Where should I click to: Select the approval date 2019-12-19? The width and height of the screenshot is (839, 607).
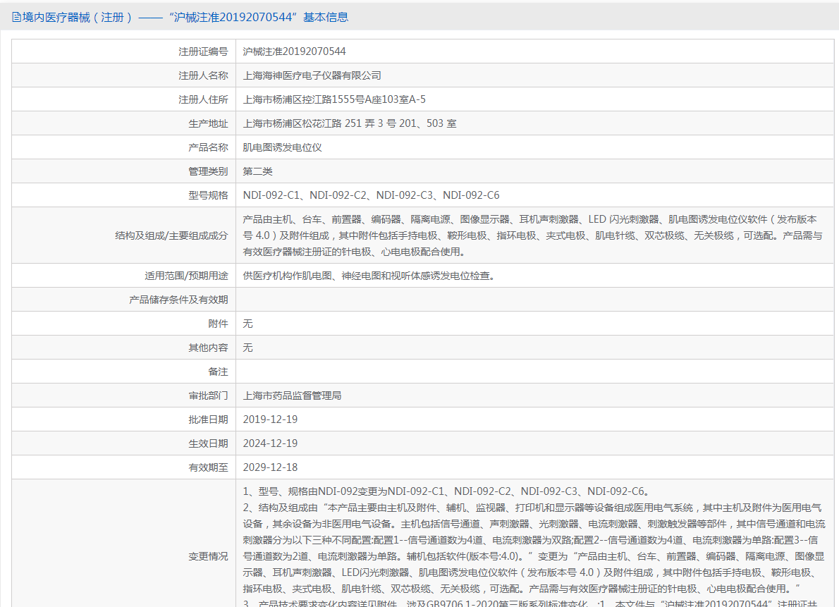(x=270, y=419)
